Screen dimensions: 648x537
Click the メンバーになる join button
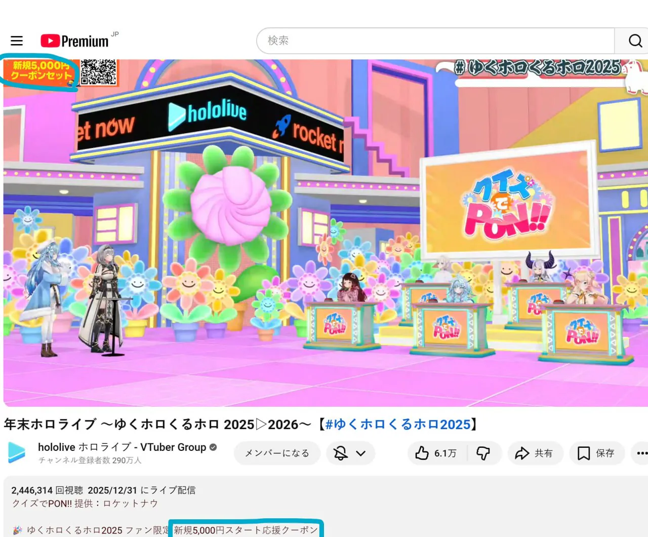pyautogui.click(x=277, y=453)
